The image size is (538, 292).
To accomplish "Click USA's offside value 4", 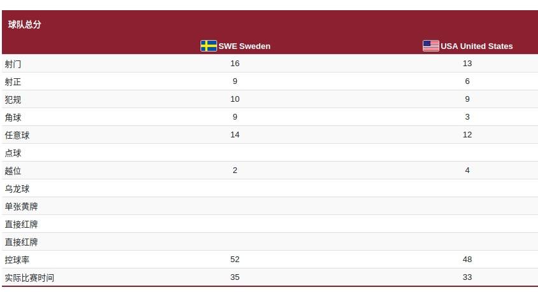I will [467, 170].
